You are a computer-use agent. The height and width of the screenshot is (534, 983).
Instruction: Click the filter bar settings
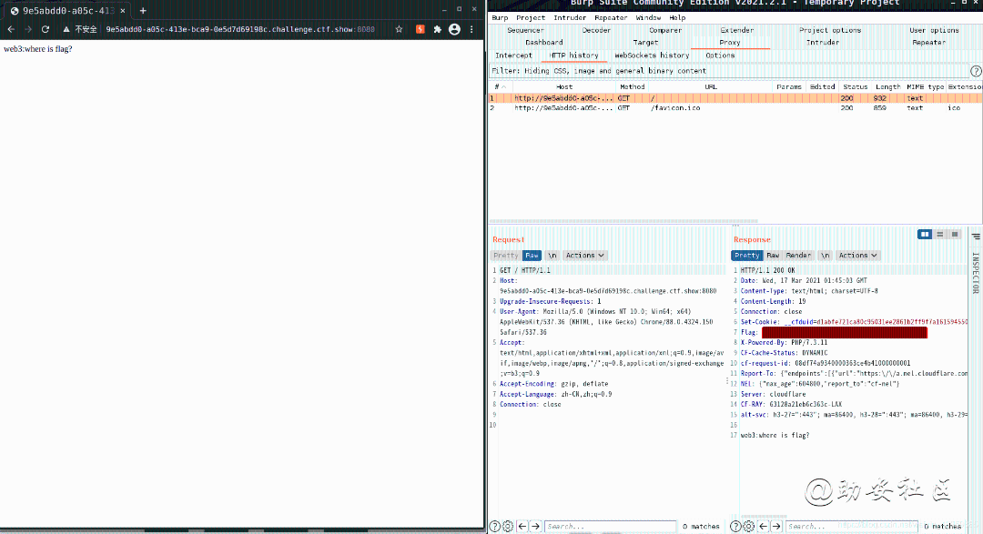click(x=728, y=71)
